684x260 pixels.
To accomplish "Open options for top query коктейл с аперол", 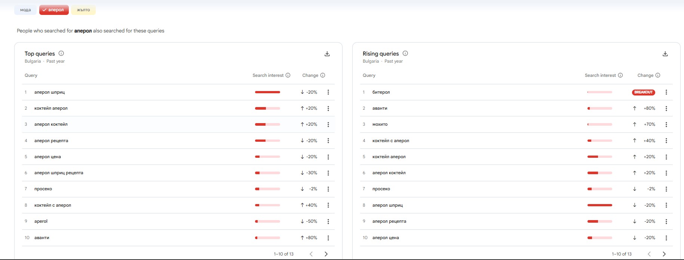I will tap(328, 205).
